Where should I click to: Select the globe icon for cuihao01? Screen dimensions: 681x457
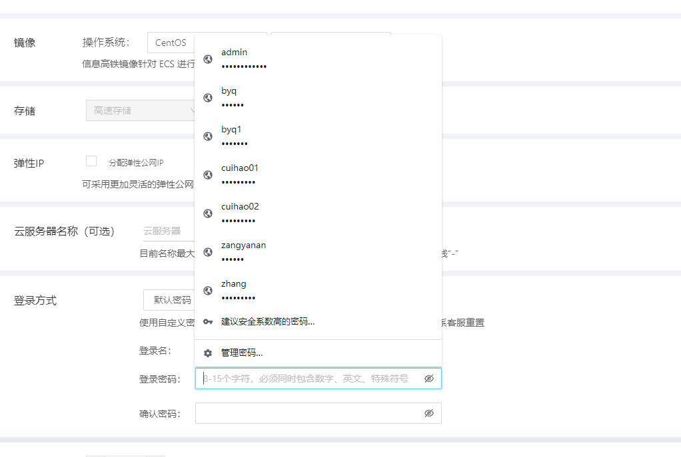[x=207, y=175]
